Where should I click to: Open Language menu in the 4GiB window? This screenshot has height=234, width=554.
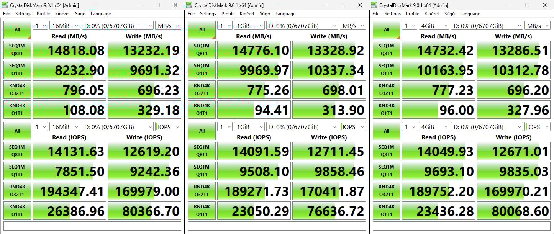(470, 14)
